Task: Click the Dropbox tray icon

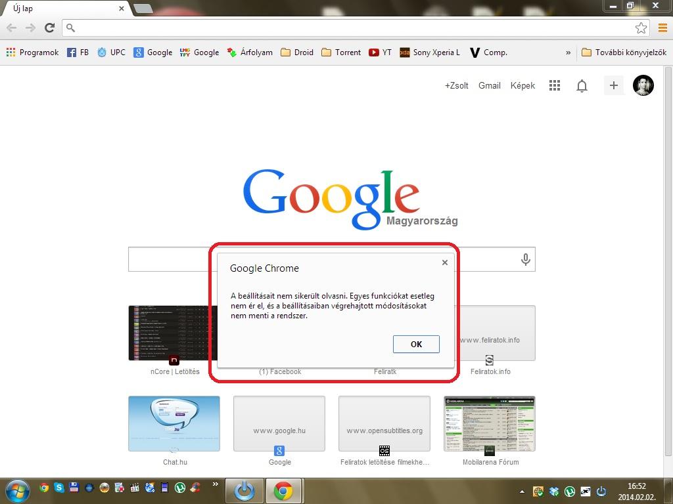Action: 554,491
